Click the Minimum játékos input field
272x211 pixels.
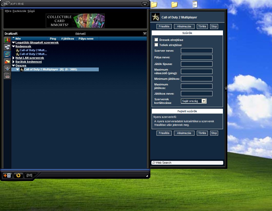(x=197, y=79)
